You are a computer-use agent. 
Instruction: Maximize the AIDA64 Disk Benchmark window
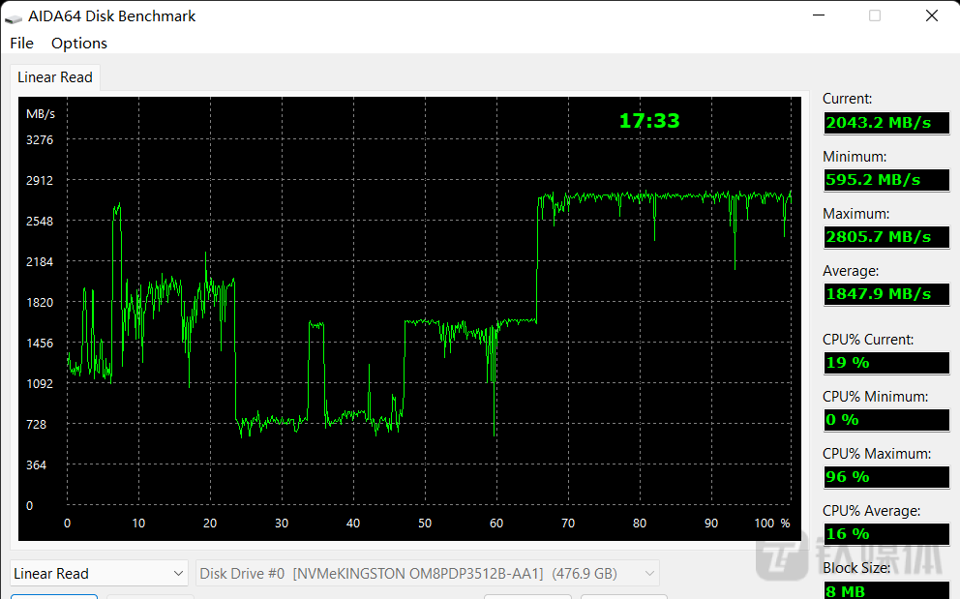point(875,15)
